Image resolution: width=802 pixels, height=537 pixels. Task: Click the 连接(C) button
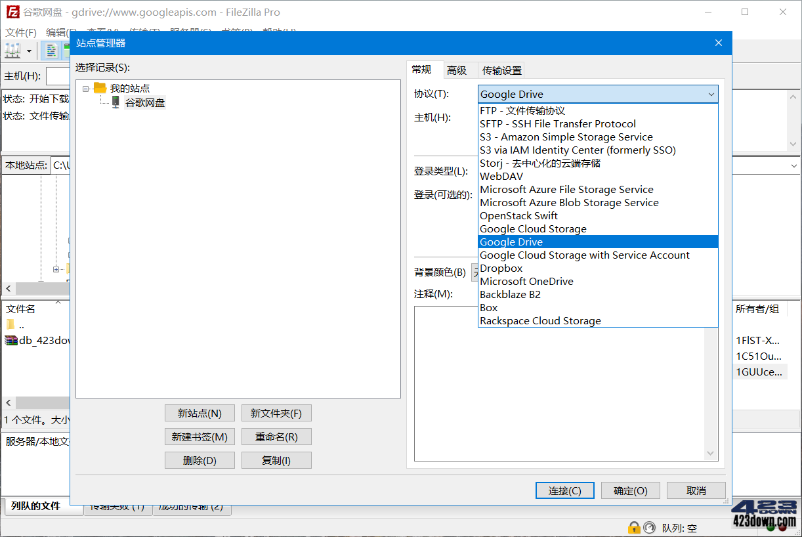coord(564,490)
